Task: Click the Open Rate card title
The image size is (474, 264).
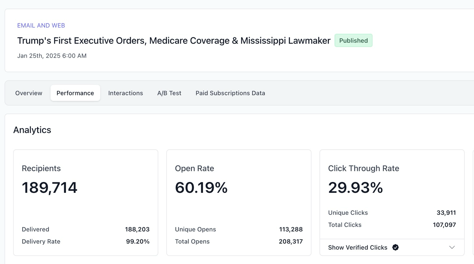Action: pyautogui.click(x=194, y=168)
